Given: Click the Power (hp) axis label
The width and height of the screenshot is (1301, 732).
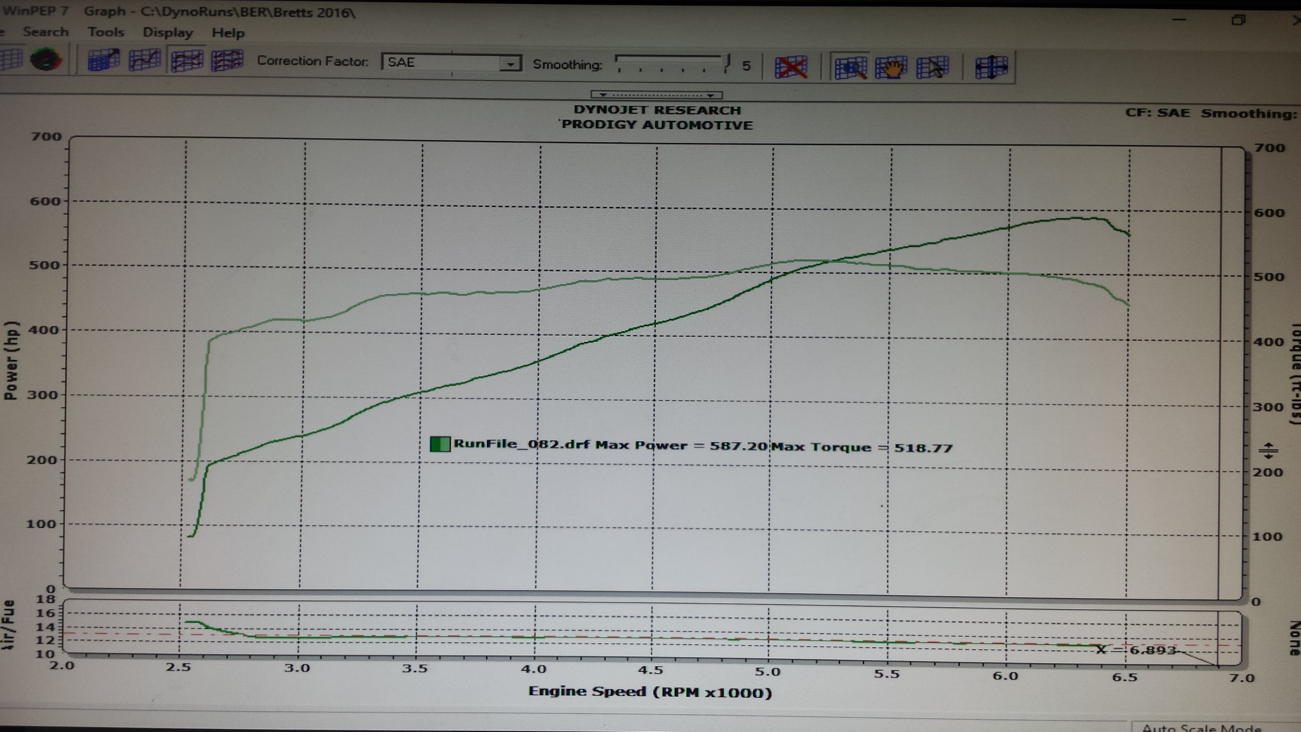Looking at the screenshot, I should [x=11, y=360].
